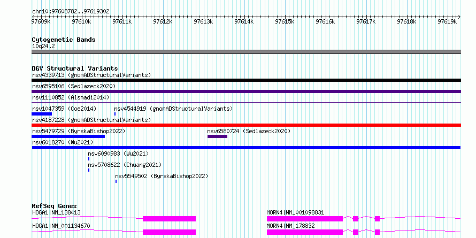Screen dimensions: 476x238
Task: Select the nsv6018270 (Wu2021) label
Action: [63, 142]
